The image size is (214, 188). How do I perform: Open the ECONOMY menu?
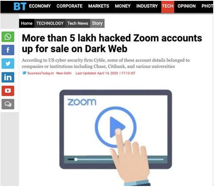[x=40, y=6]
